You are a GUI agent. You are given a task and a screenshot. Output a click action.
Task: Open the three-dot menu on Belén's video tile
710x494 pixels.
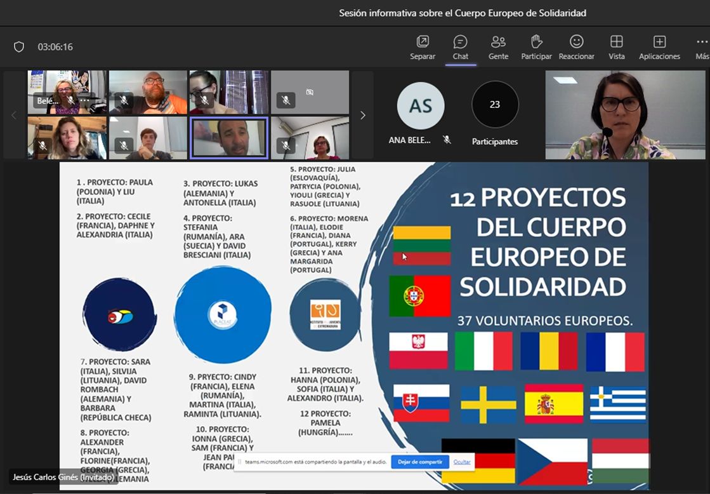click(x=84, y=101)
